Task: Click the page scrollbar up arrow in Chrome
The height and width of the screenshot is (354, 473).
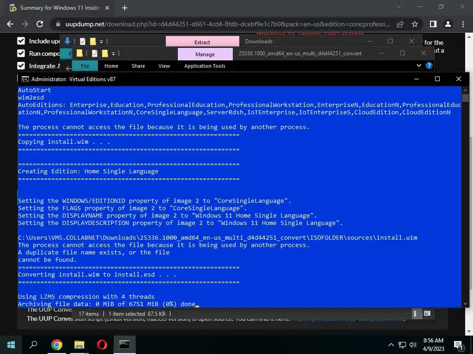Action: pos(469,37)
